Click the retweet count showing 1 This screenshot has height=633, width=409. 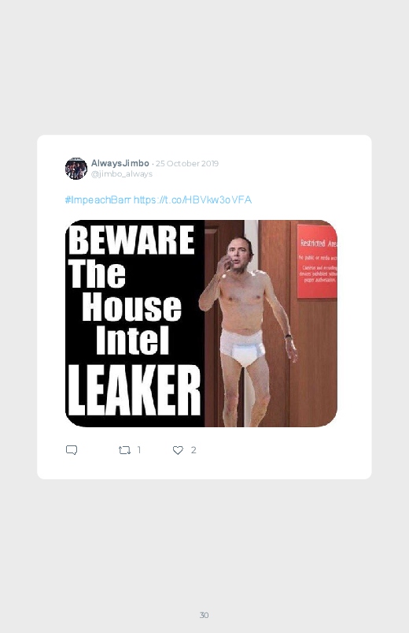[x=139, y=449]
